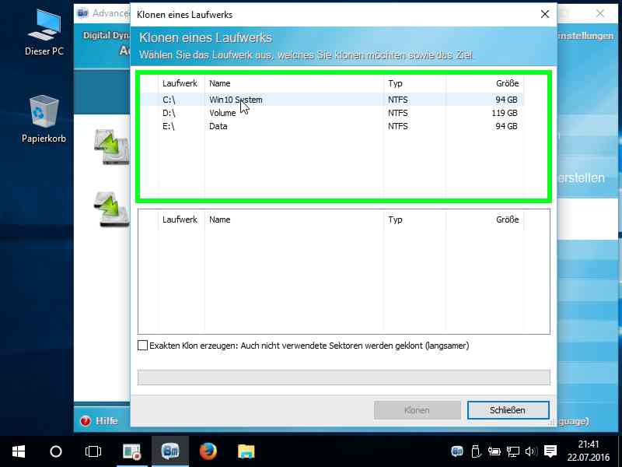
Task: Click the battery power tray icon
Action: (494, 451)
